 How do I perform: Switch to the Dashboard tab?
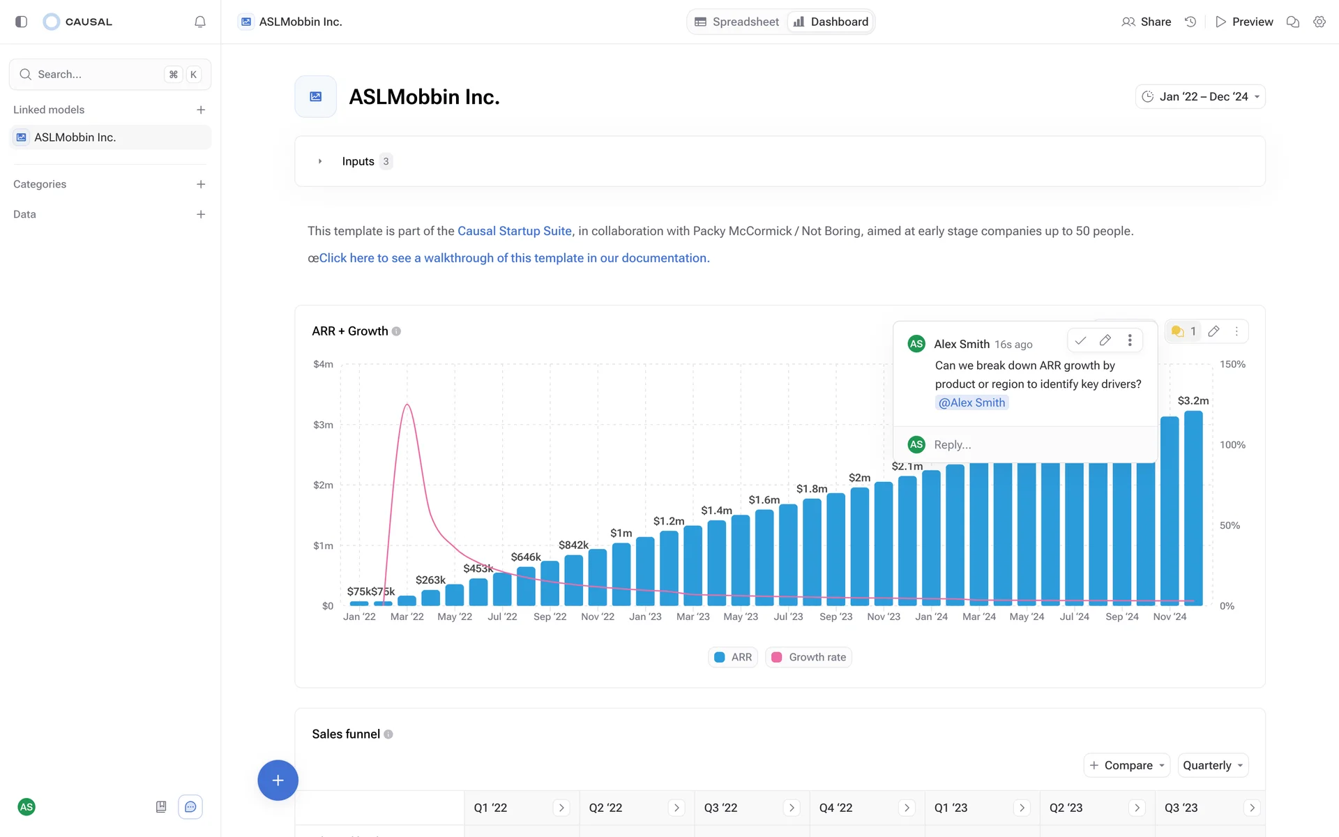pos(831,22)
